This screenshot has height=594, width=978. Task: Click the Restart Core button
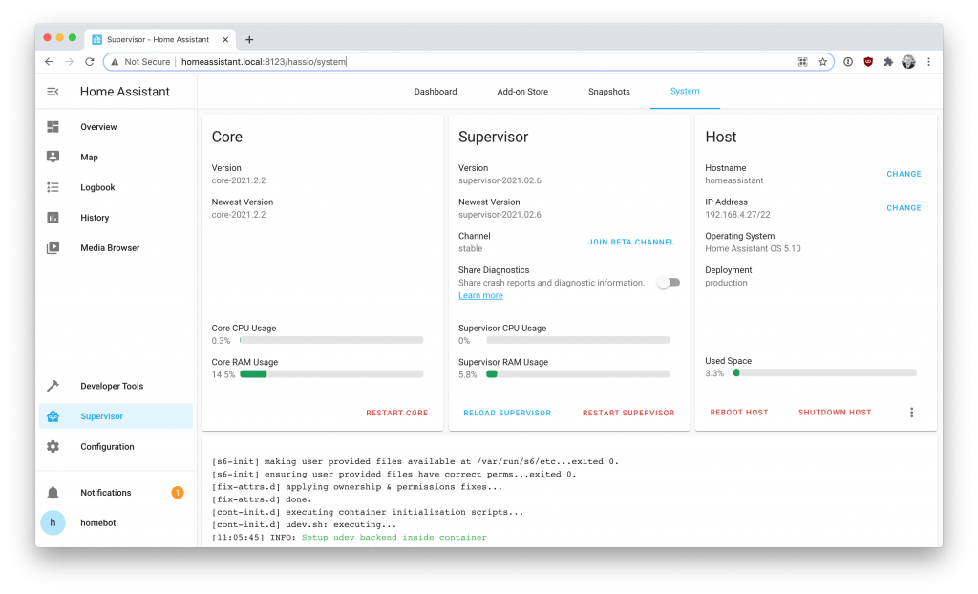tap(397, 413)
